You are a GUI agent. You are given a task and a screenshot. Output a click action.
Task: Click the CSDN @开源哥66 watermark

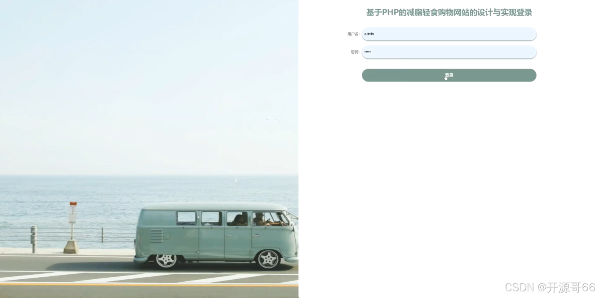point(550,287)
